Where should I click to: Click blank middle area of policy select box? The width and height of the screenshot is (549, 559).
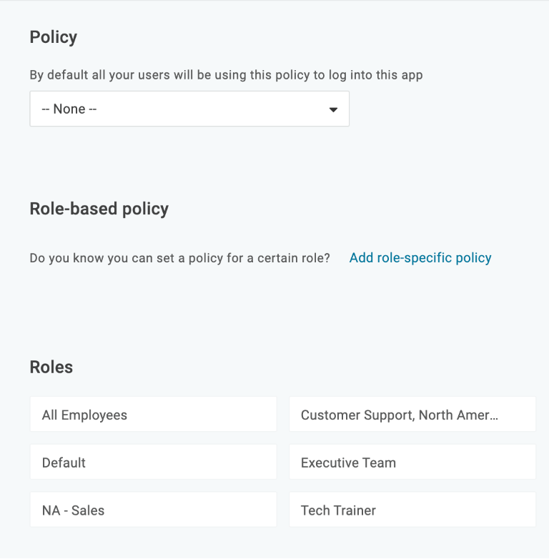tap(214, 109)
